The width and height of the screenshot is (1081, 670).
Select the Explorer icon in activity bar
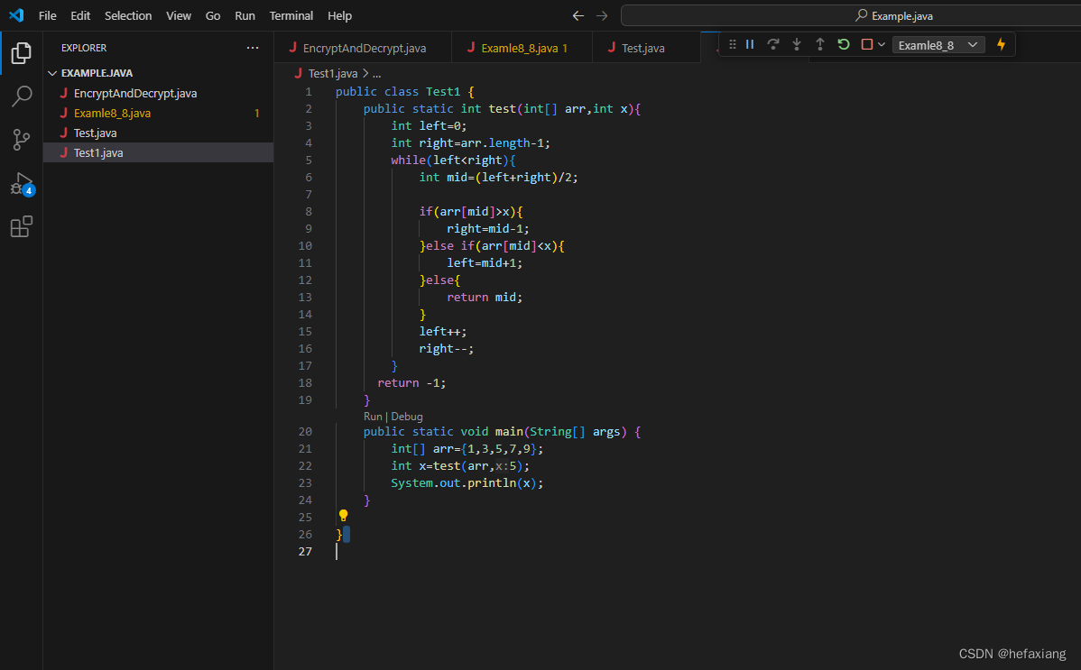[22, 53]
